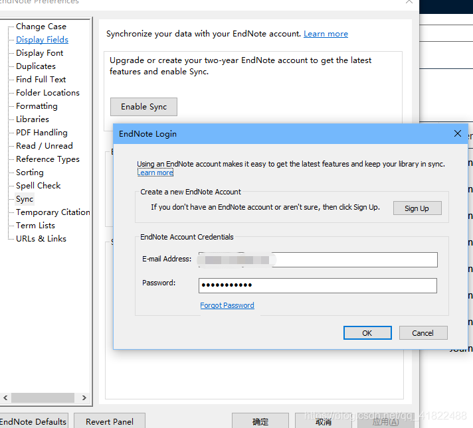The height and width of the screenshot is (428, 473).
Task: Select Display Font in the list
Action: (39, 53)
